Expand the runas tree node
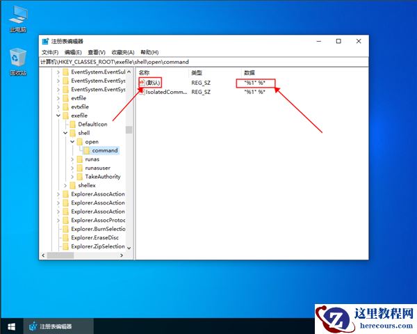Screen dimensions: 417x334 click(72, 159)
